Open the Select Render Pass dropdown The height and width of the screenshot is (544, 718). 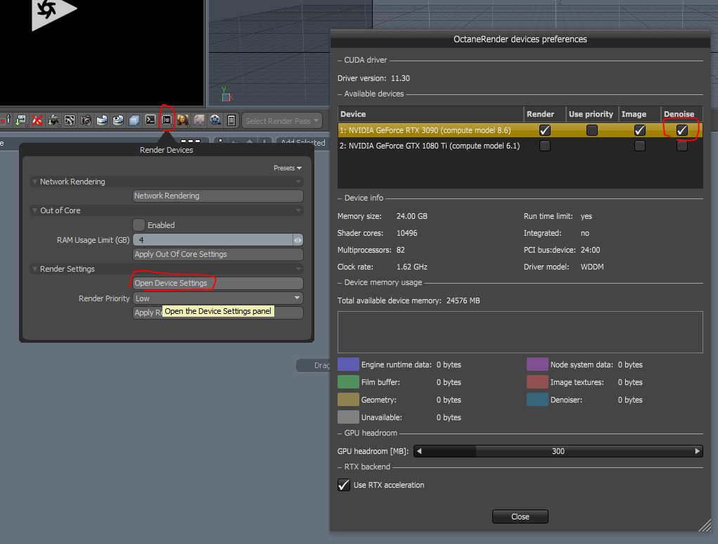(x=281, y=121)
